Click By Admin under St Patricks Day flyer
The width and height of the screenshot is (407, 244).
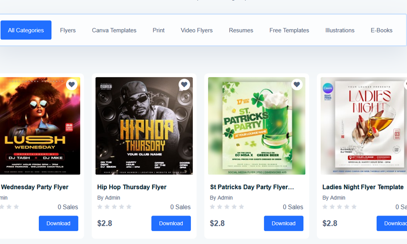[x=221, y=198]
